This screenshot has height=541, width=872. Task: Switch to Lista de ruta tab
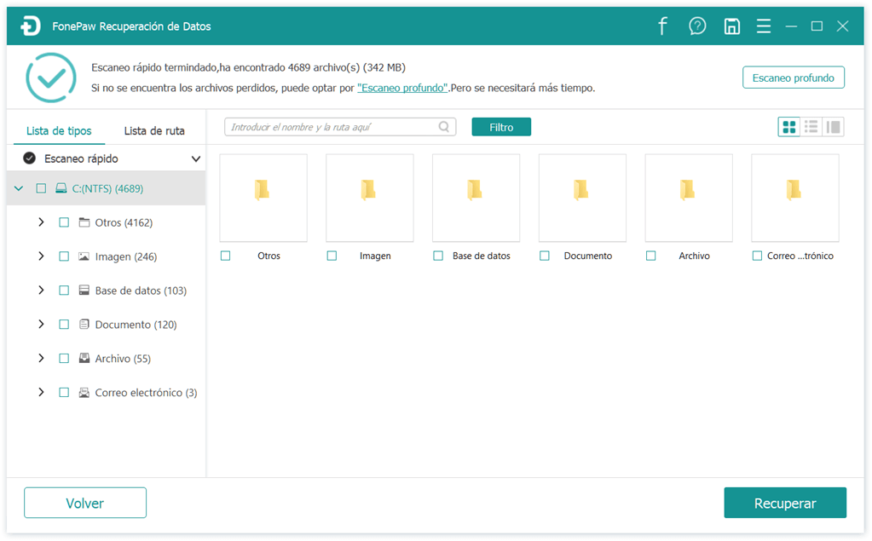[154, 131]
